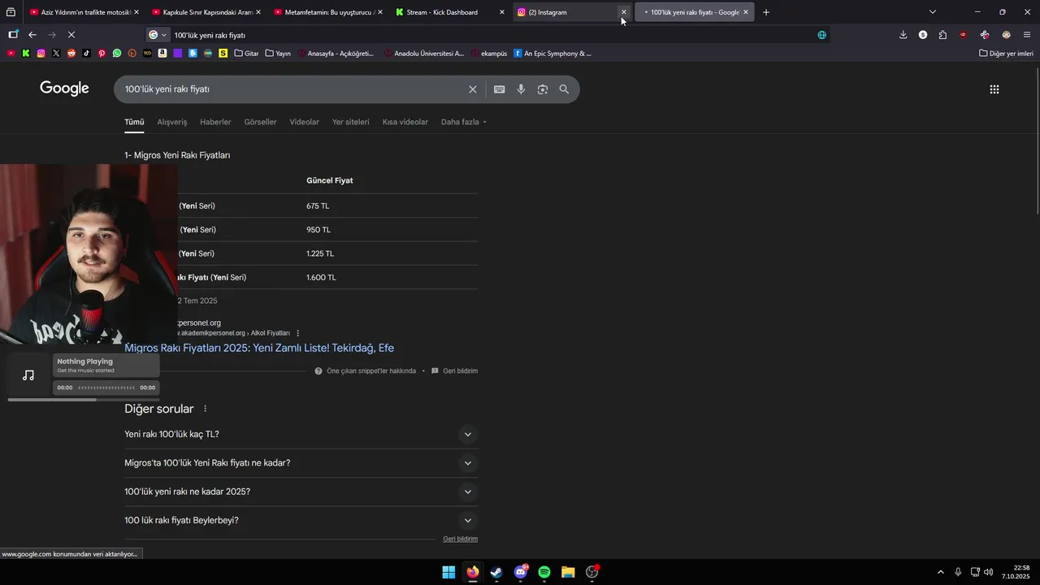This screenshot has width=1040, height=585.
Task: Open Spotify from the taskbar
Action: point(544,572)
